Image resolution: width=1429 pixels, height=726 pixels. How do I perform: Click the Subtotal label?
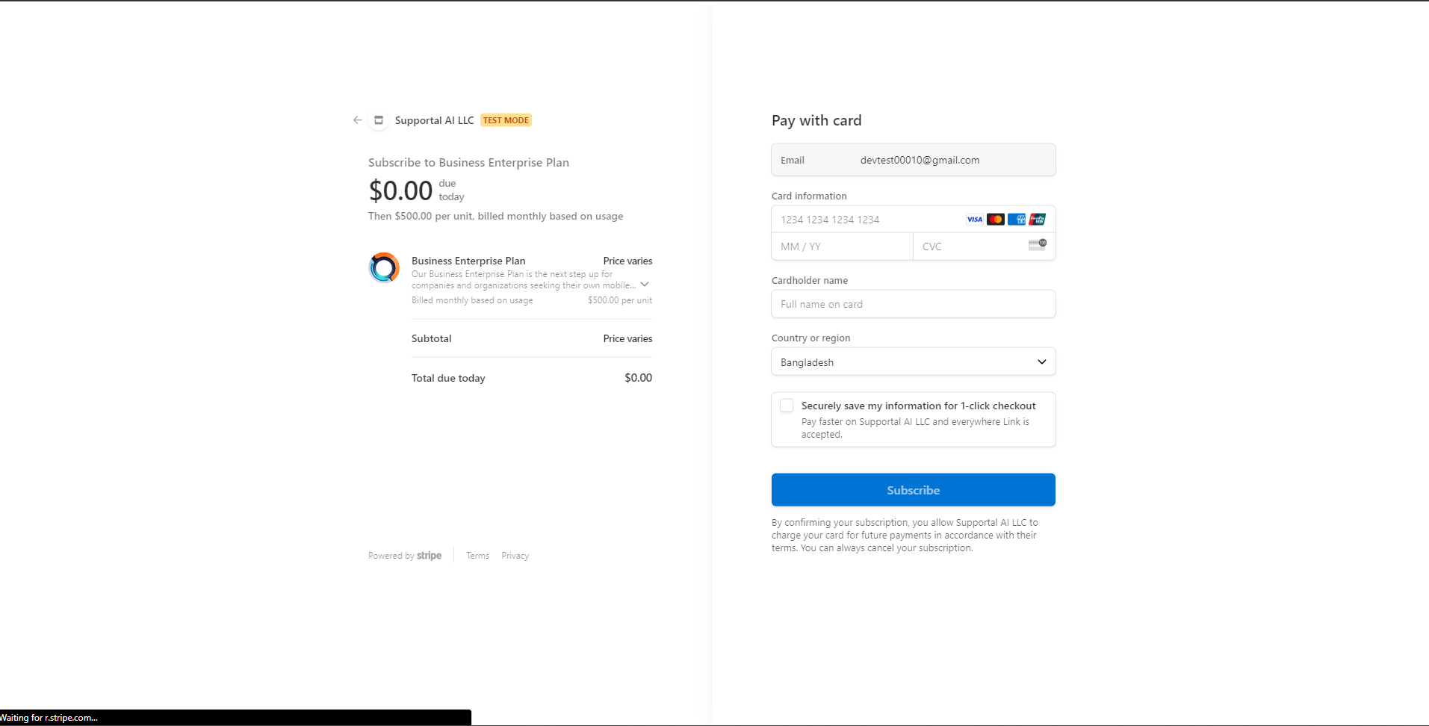pos(431,338)
